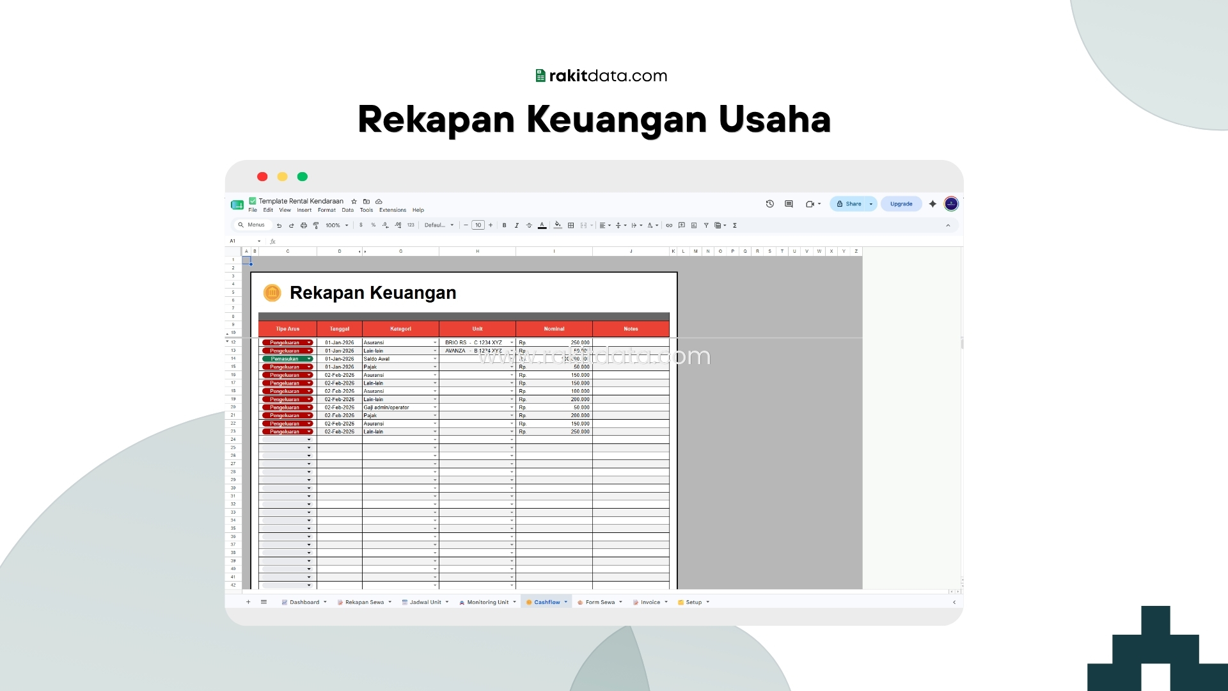Undo the last action in toolbar
The height and width of the screenshot is (691, 1228).
pyautogui.click(x=279, y=225)
